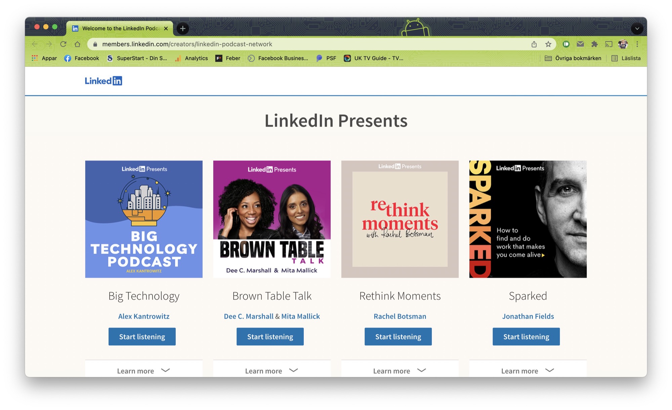Share the page using the share icon
Viewport: 672px width, 410px height.
(x=534, y=44)
